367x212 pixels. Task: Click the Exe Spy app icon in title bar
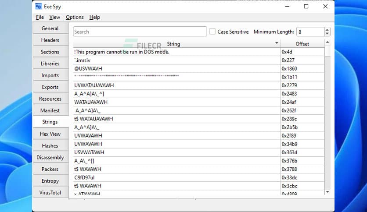(x=39, y=7)
